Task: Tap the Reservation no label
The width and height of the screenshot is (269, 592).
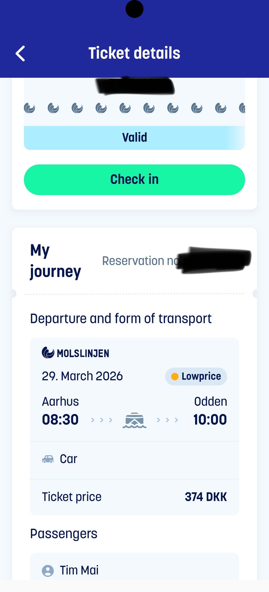Action: tap(140, 261)
